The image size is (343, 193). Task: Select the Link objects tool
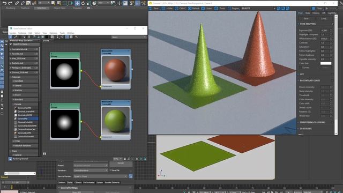[x=17, y=3]
